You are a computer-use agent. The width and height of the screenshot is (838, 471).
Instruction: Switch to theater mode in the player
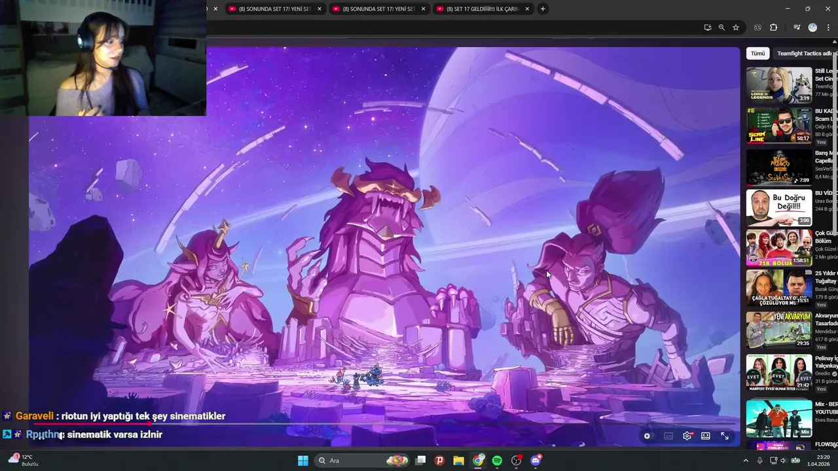click(706, 436)
